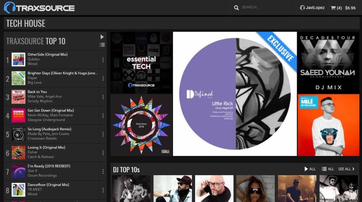Open So Long (Audiojack Remix) title

pyautogui.click(x=49, y=129)
